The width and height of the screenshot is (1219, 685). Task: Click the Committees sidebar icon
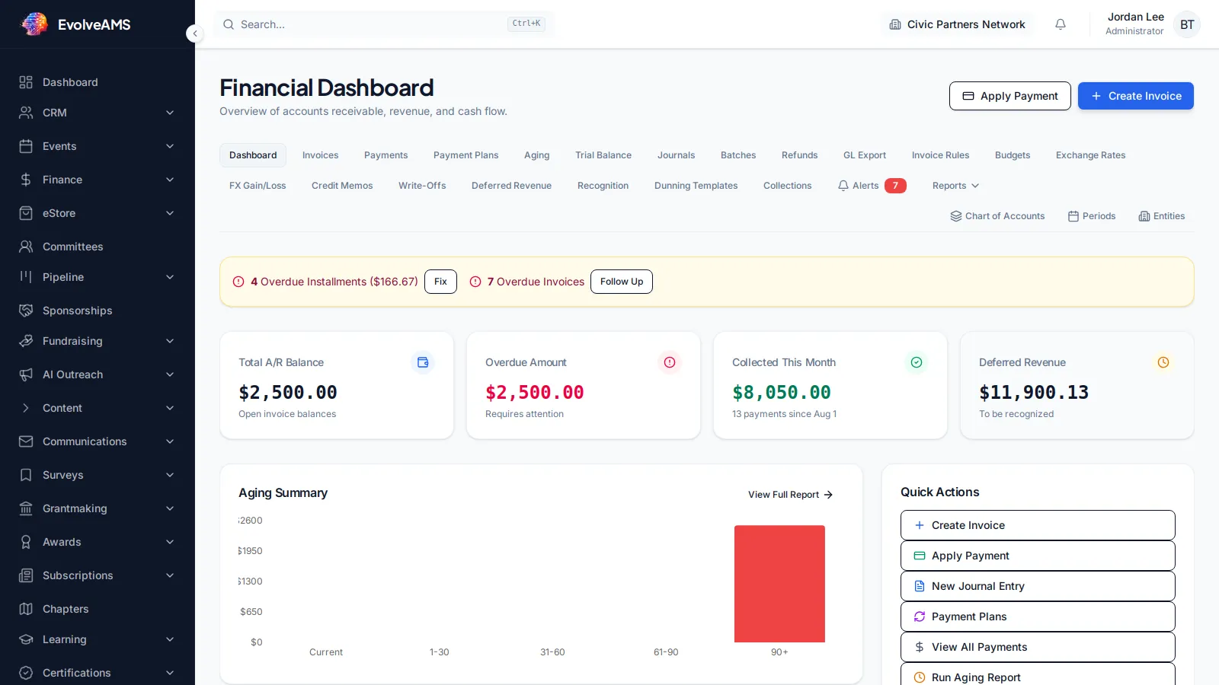tap(26, 247)
